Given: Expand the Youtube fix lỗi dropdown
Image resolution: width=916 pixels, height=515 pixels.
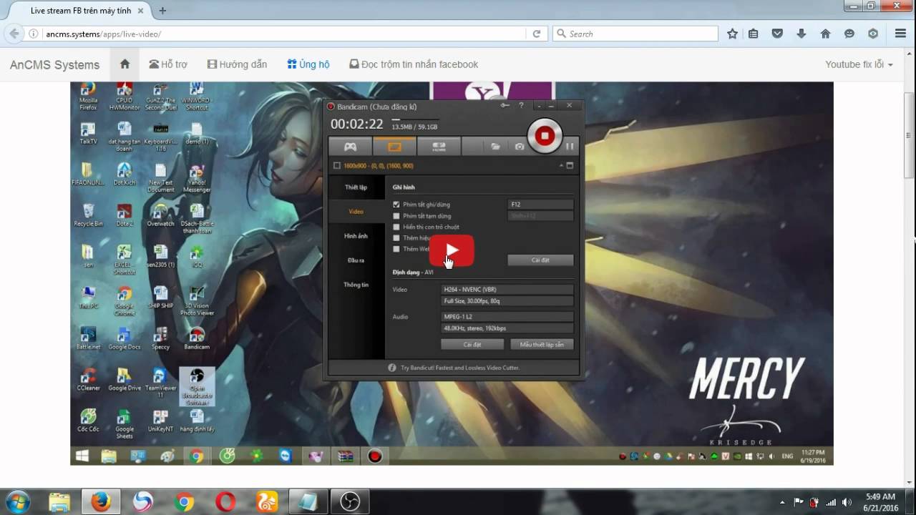Looking at the screenshot, I should coord(859,64).
